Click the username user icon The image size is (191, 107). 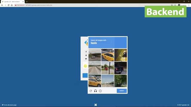86,51
